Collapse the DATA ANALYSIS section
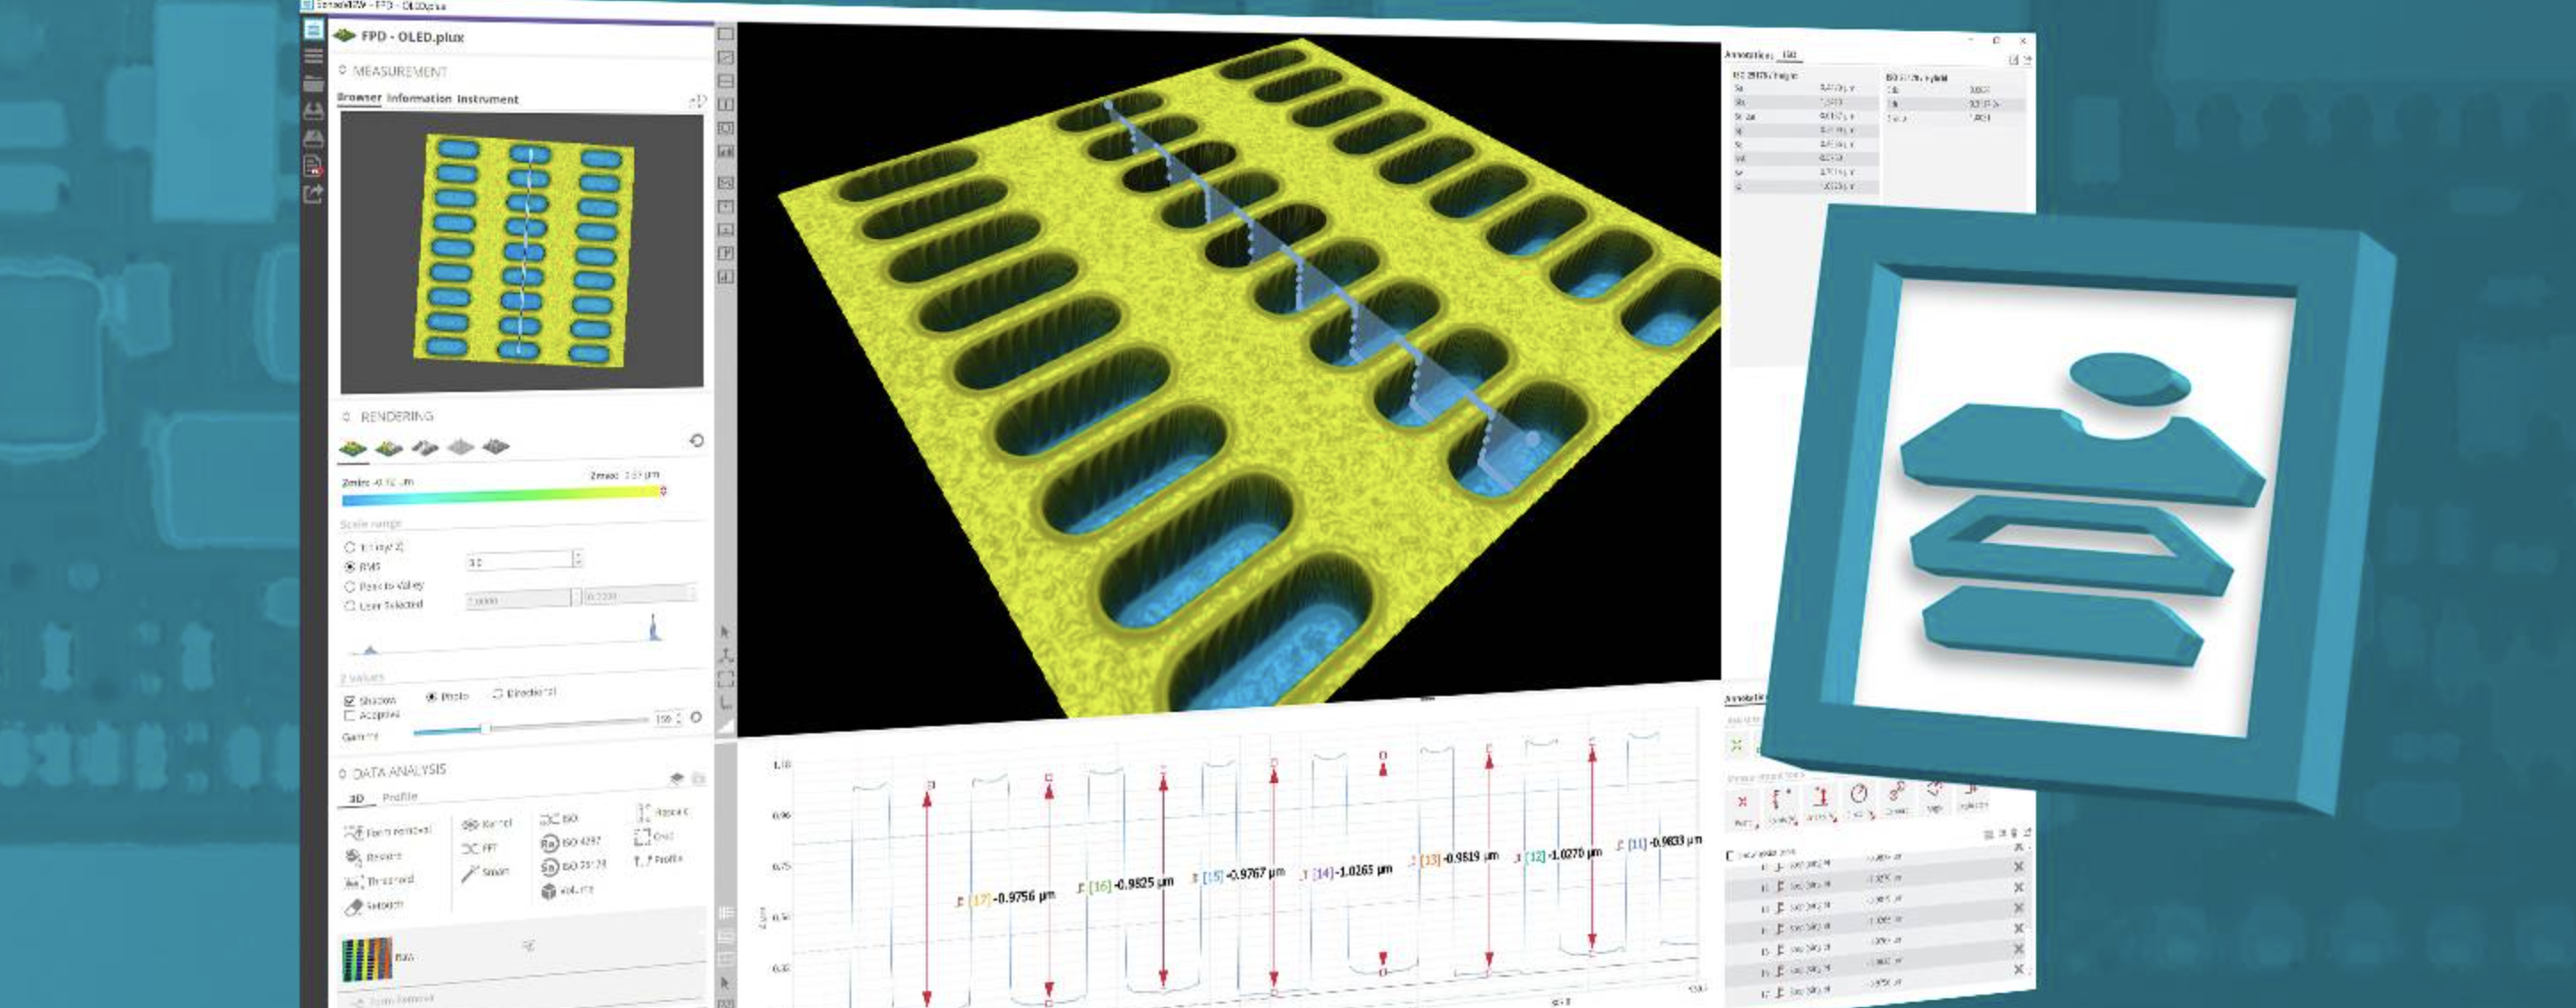 coord(343,773)
